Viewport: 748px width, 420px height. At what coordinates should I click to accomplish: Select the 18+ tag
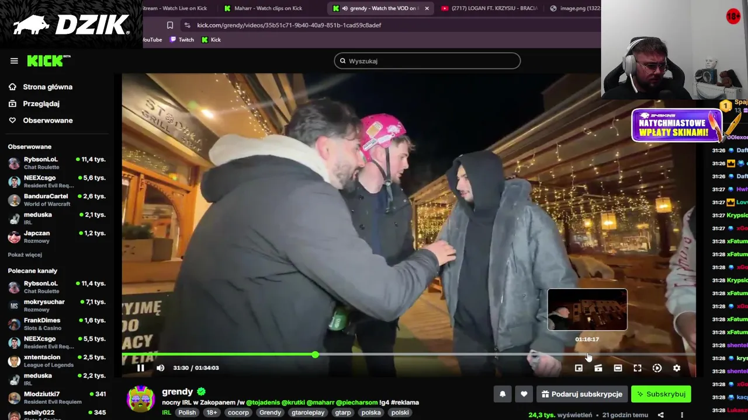[x=212, y=412]
